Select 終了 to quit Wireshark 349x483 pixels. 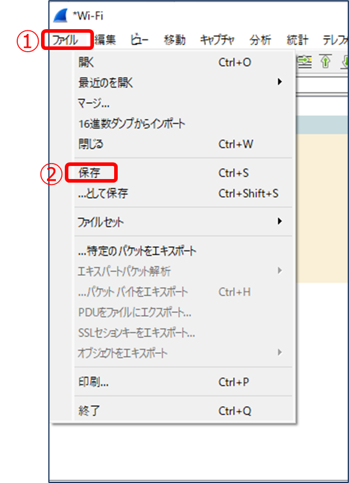183,410
